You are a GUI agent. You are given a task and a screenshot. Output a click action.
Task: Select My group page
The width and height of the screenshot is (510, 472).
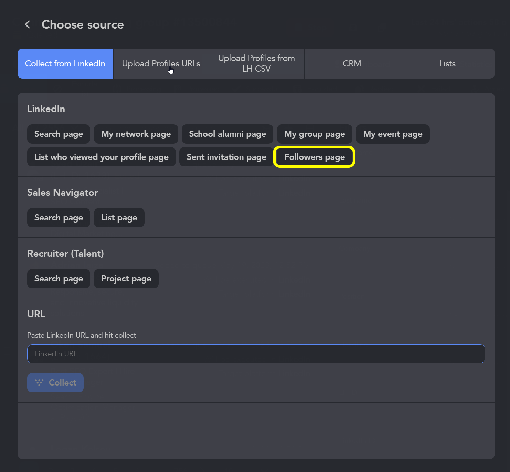[315, 134]
